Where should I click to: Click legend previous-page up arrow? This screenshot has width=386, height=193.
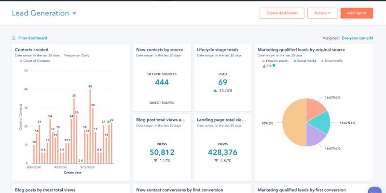pyautogui.click(x=263, y=66)
